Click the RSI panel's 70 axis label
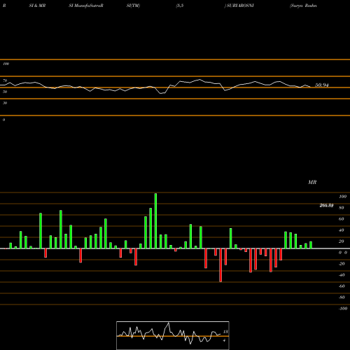 (5, 80)
